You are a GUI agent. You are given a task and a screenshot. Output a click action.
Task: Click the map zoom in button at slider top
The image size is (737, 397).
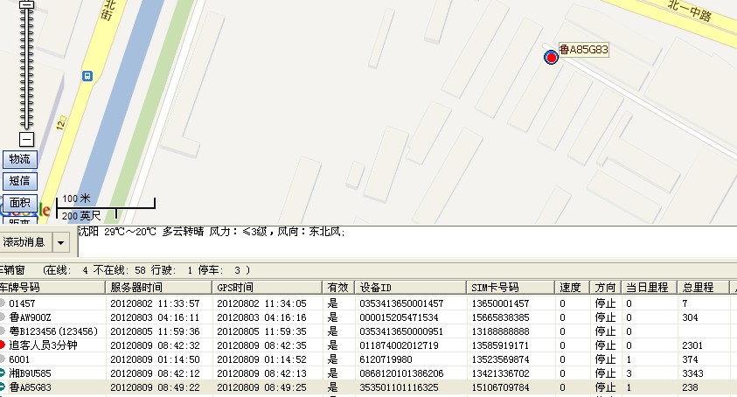point(26,3)
